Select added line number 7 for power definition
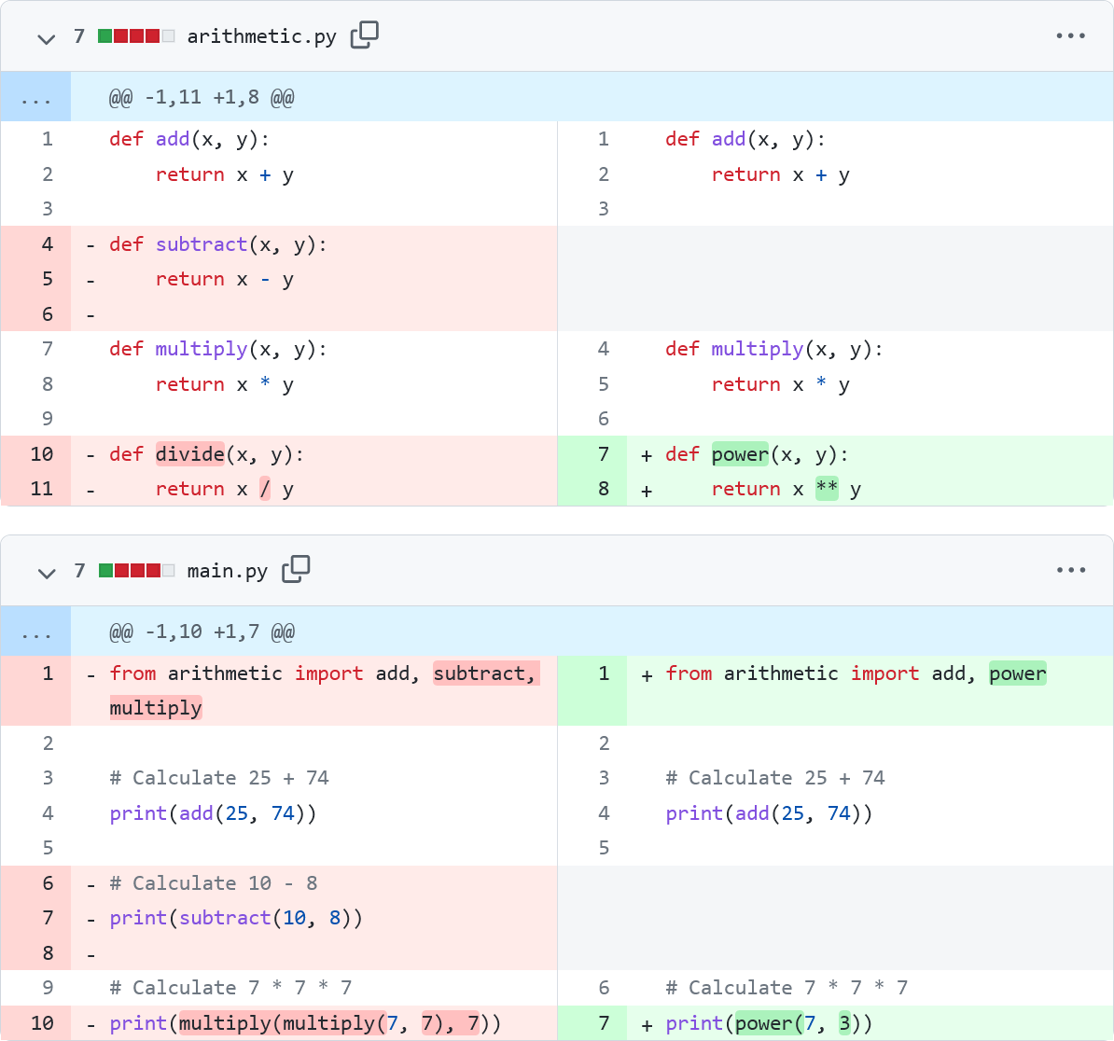Viewport: 1114px width, 1041px height. coord(603,454)
